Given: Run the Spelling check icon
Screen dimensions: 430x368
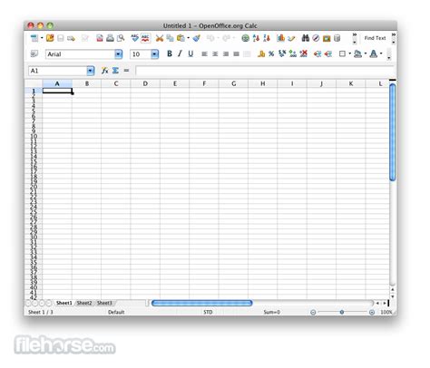Looking at the screenshot, I should pyautogui.click(x=134, y=38).
